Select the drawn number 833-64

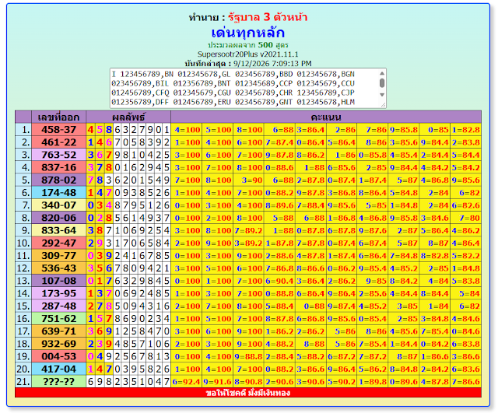pyautogui.click(x=59, y=230)
